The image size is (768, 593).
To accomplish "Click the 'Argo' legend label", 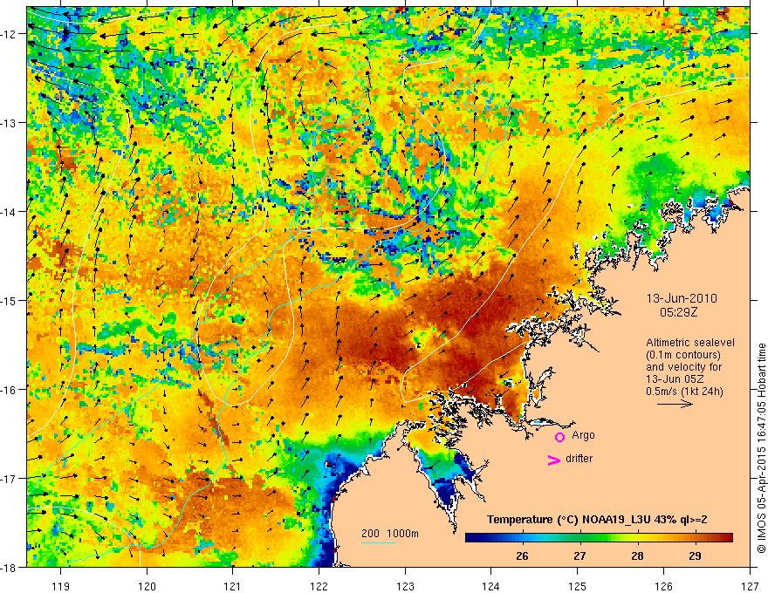I will pyautogui.click(x=583, y=435).
